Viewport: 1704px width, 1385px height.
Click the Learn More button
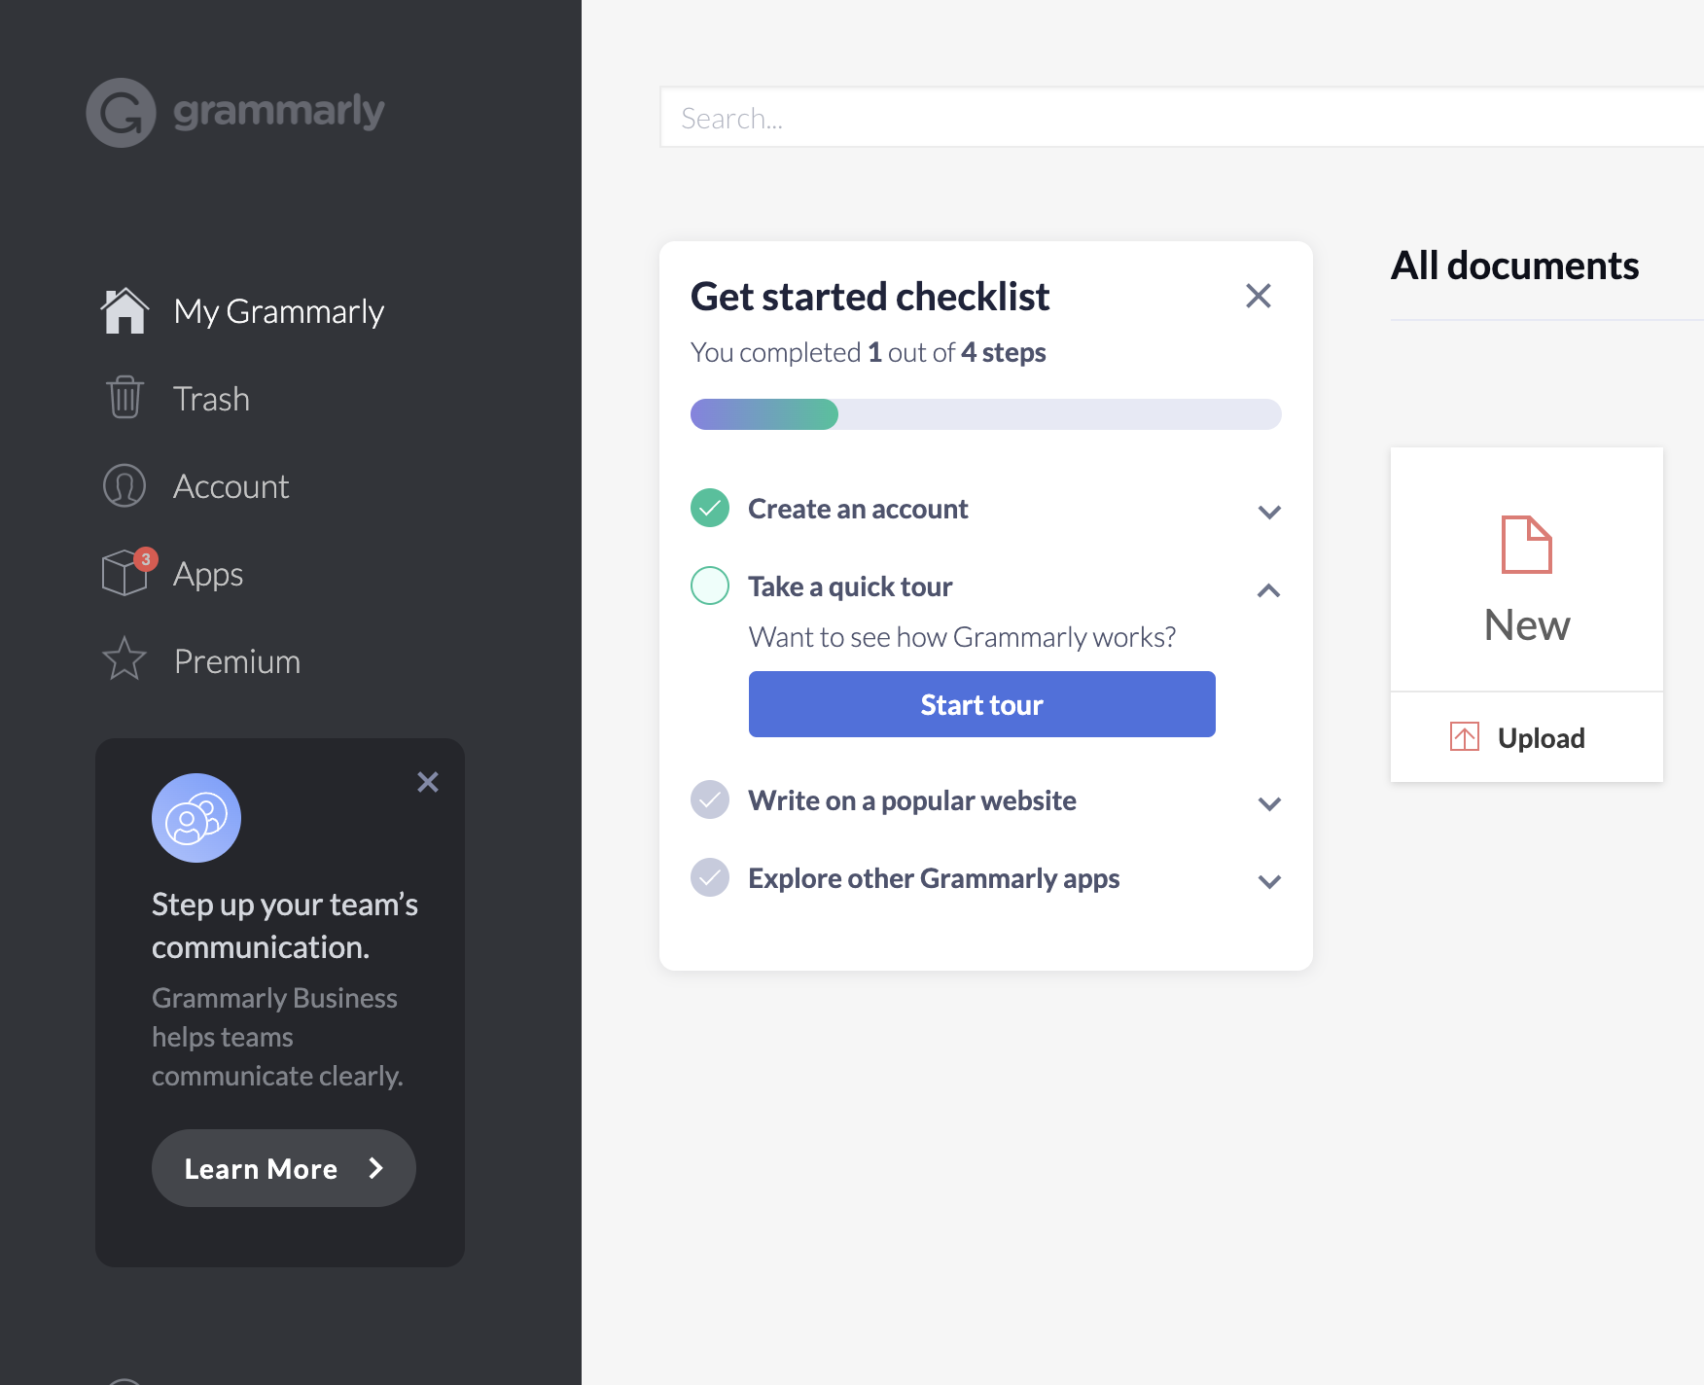tap(283, 1168)
